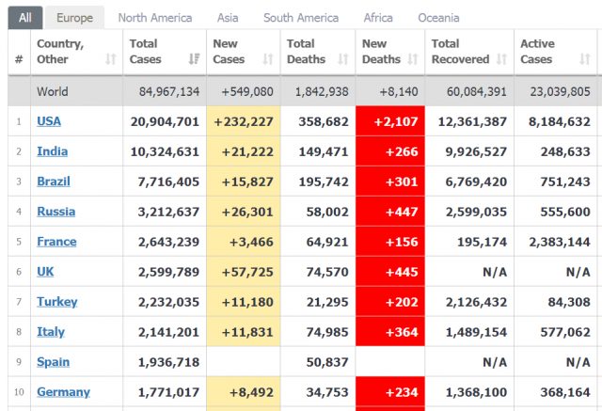Open the Germany country link

point(63,392)
